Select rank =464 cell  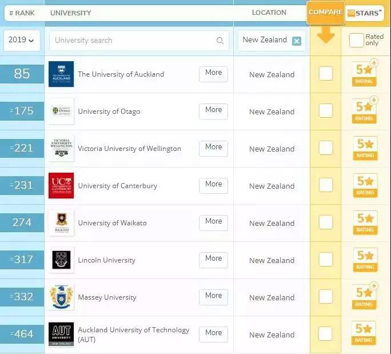tap(22, 335)
